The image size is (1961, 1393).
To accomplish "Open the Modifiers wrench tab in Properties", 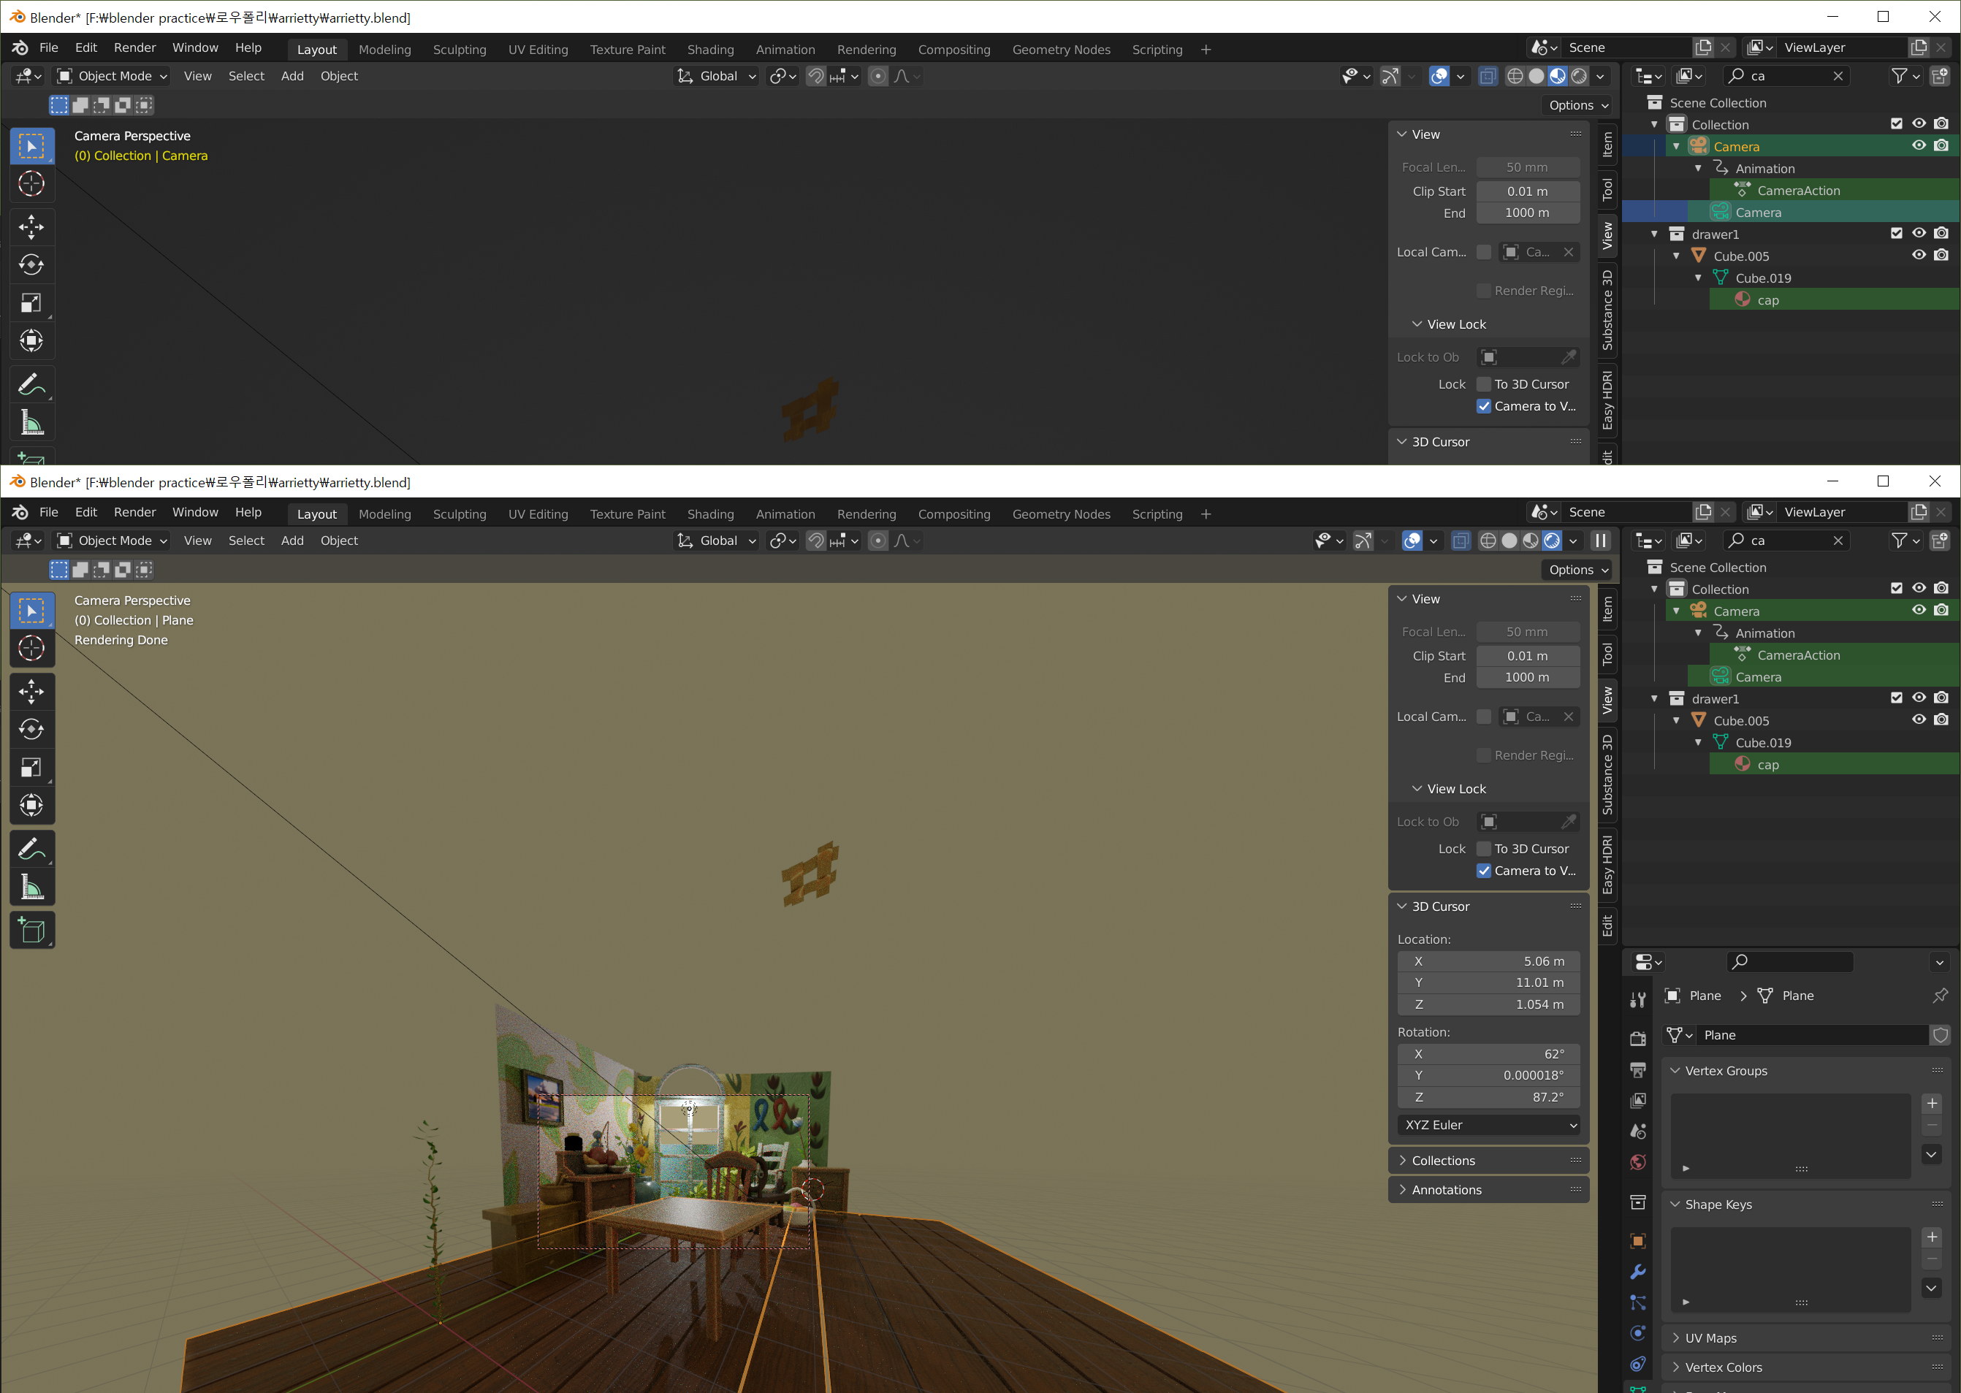I will pyautogui.click(x=1637, y=1271).
